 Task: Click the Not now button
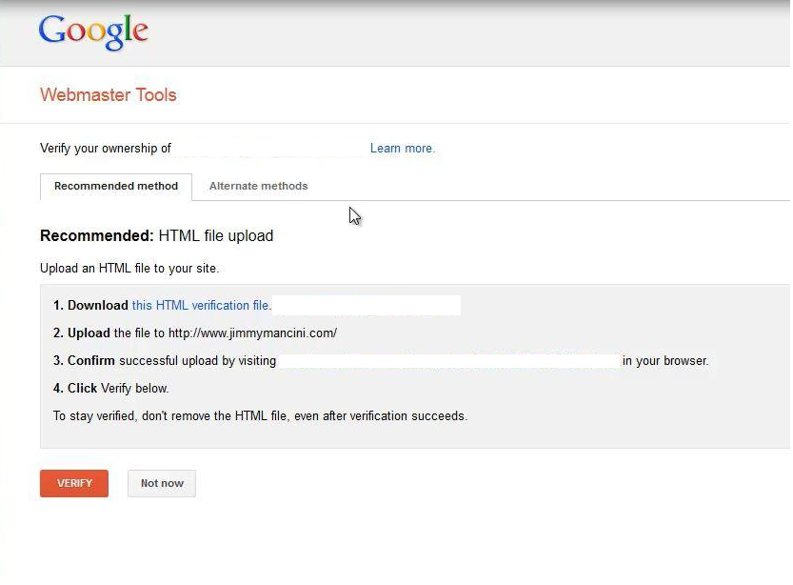162,484
